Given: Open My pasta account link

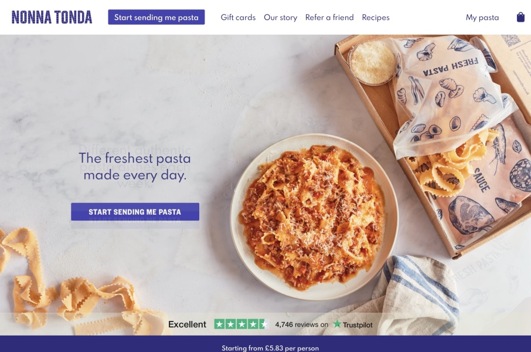Looking at the screenshot, I should pos(482,17).
